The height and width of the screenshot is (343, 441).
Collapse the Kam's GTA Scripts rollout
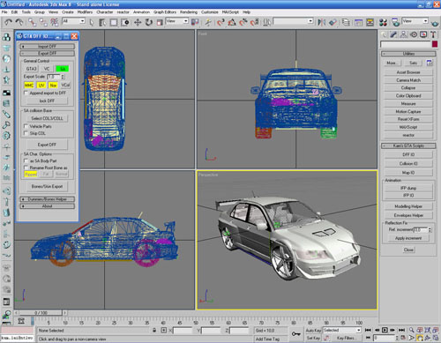coord(408,145)
